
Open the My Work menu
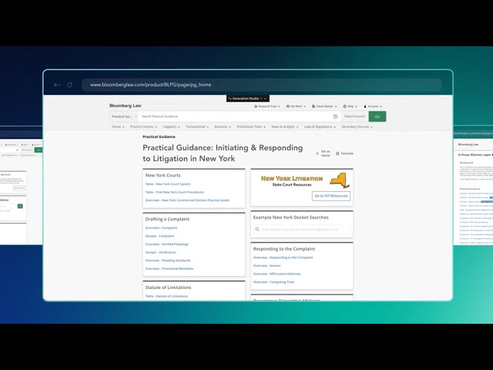(x=296, y=106)
